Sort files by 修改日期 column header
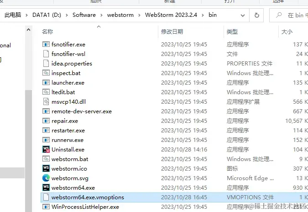This screenshot has height=212, width=308. pos(172,31)
